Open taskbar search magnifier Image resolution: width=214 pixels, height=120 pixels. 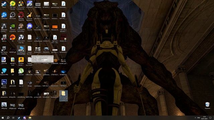8,118
